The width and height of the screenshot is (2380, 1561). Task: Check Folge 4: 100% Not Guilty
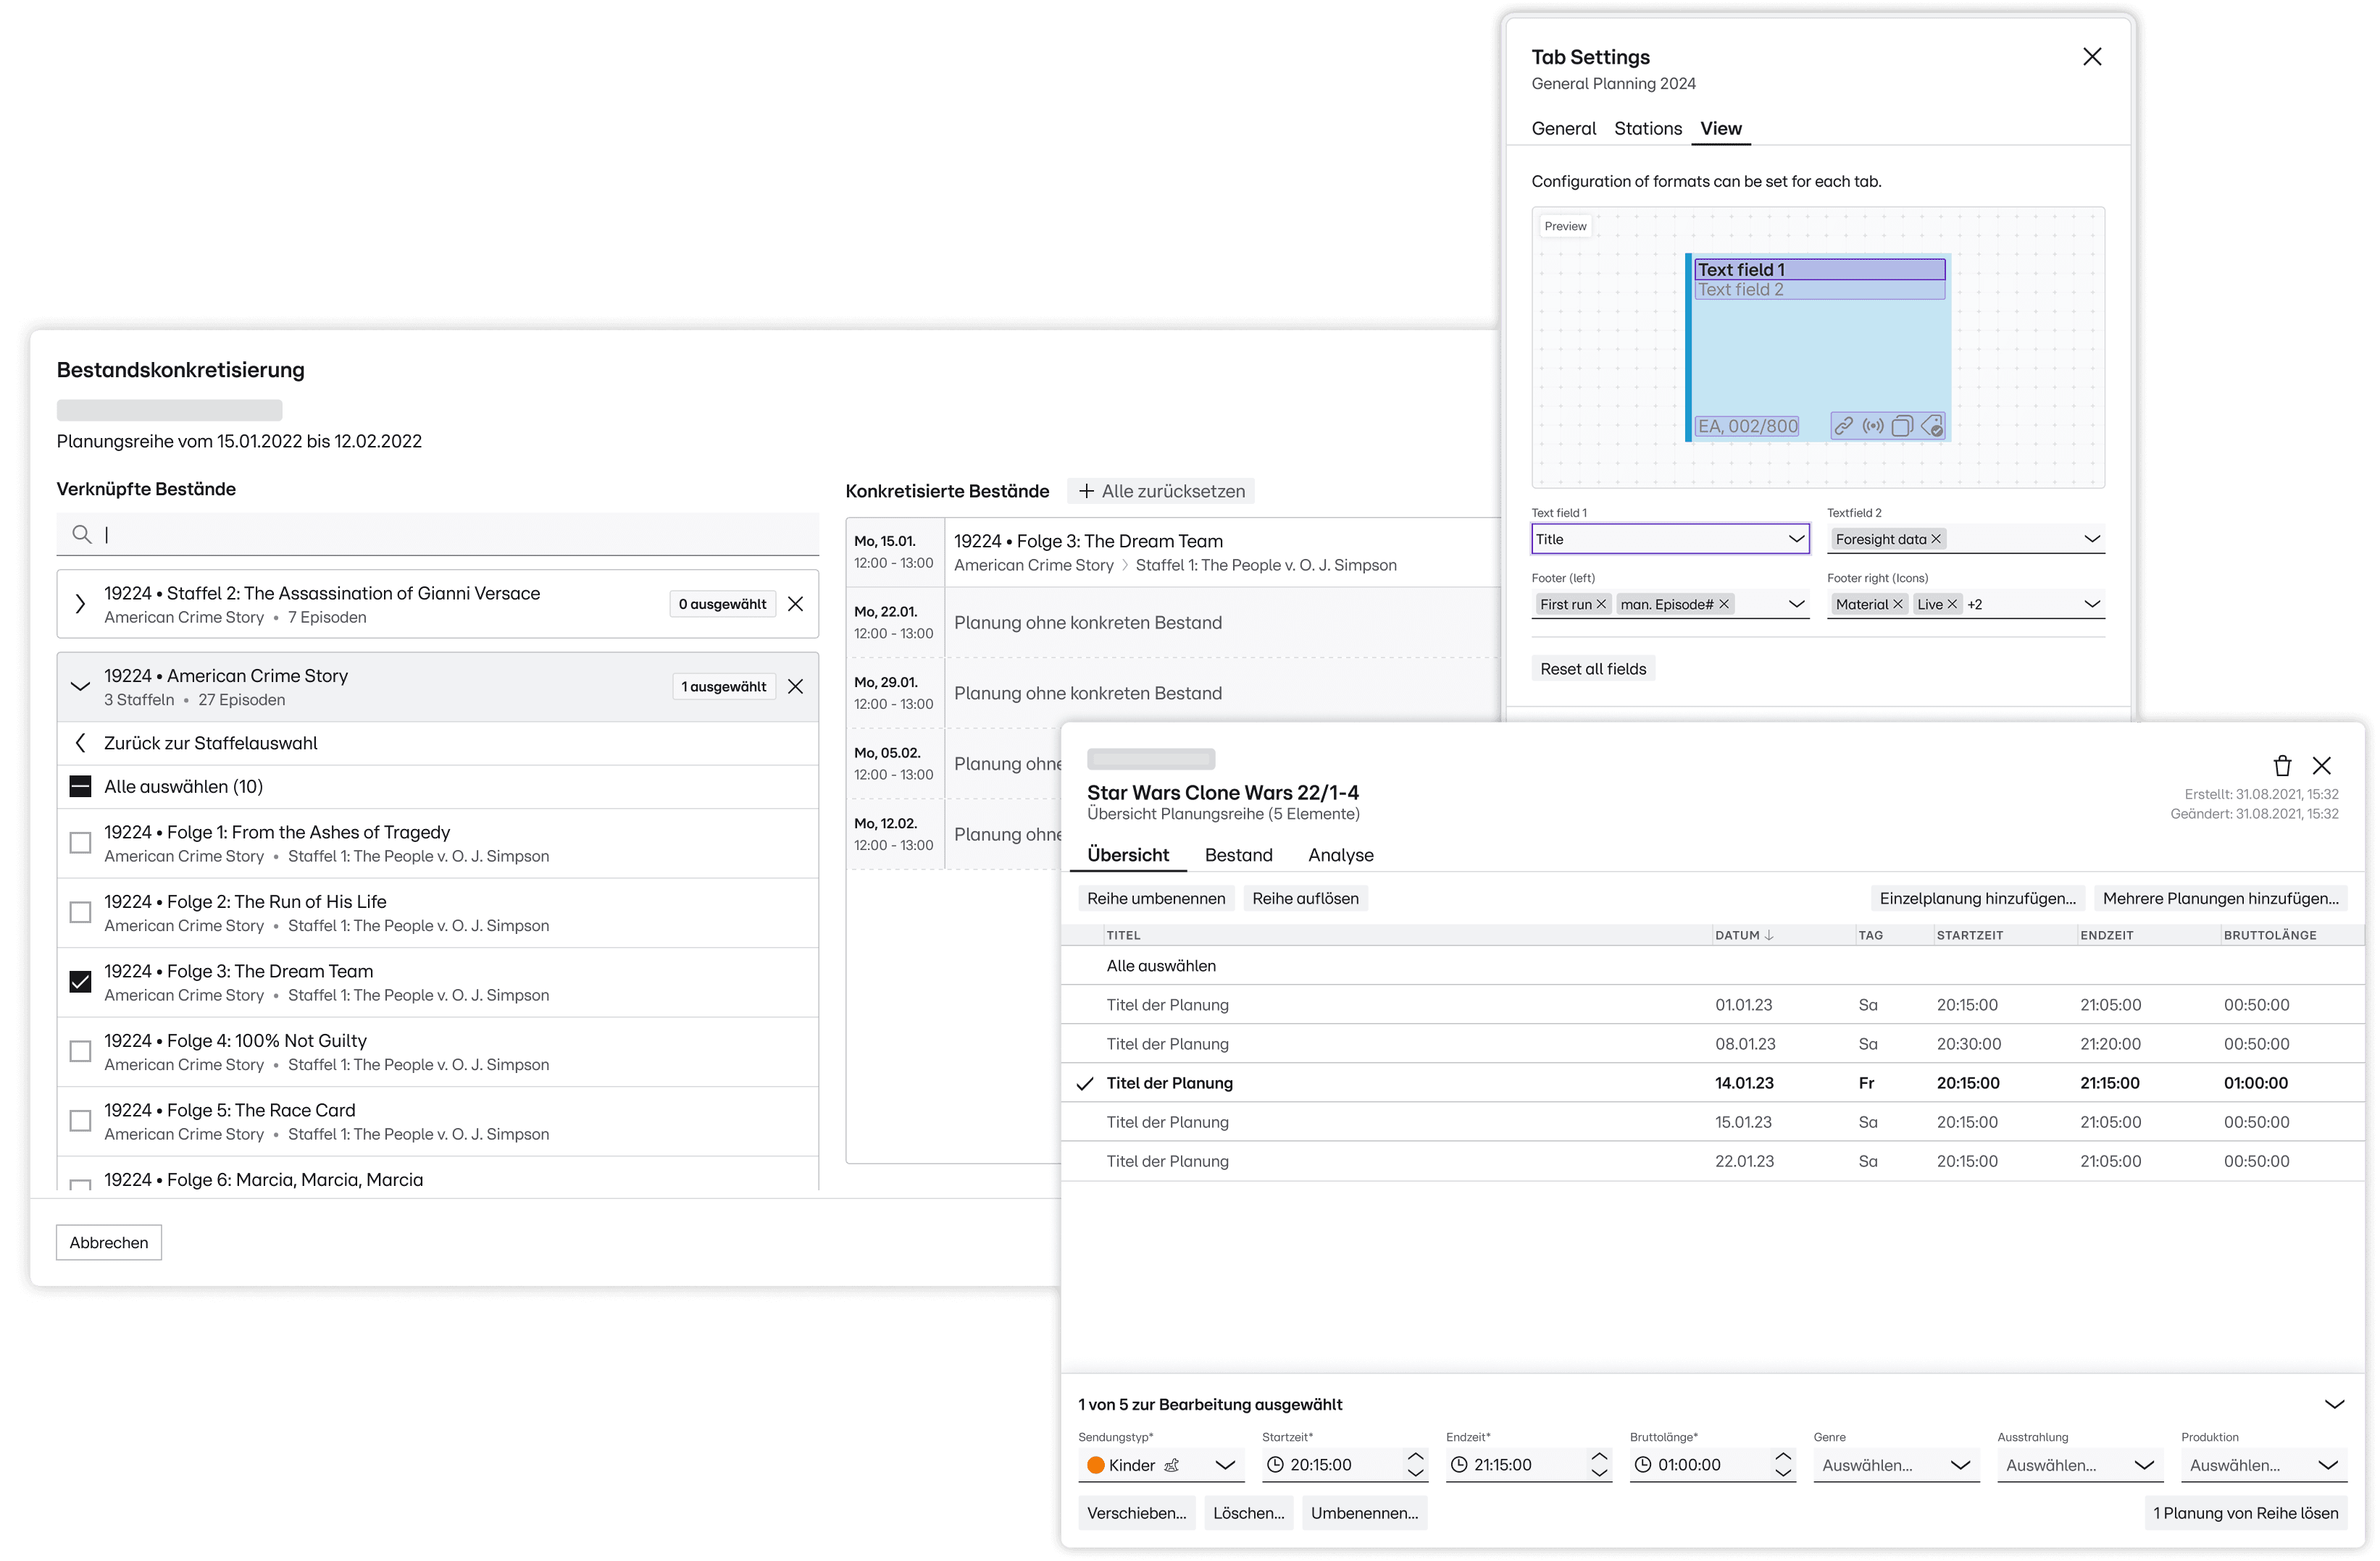click(x=80, y=1051)
